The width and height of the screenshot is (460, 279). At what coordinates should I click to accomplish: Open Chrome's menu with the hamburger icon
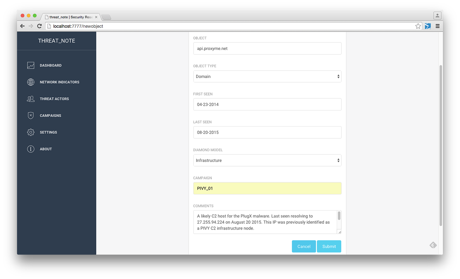[438, 26]
